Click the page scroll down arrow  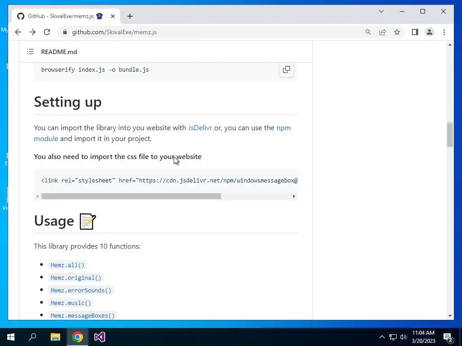[450, 316]
